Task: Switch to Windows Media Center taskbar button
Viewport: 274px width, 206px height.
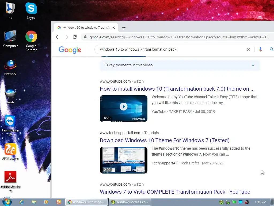Action: (x=130, y=202)
